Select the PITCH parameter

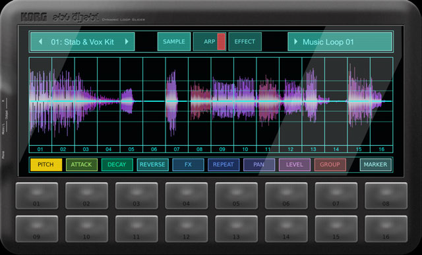pos(45,165)
